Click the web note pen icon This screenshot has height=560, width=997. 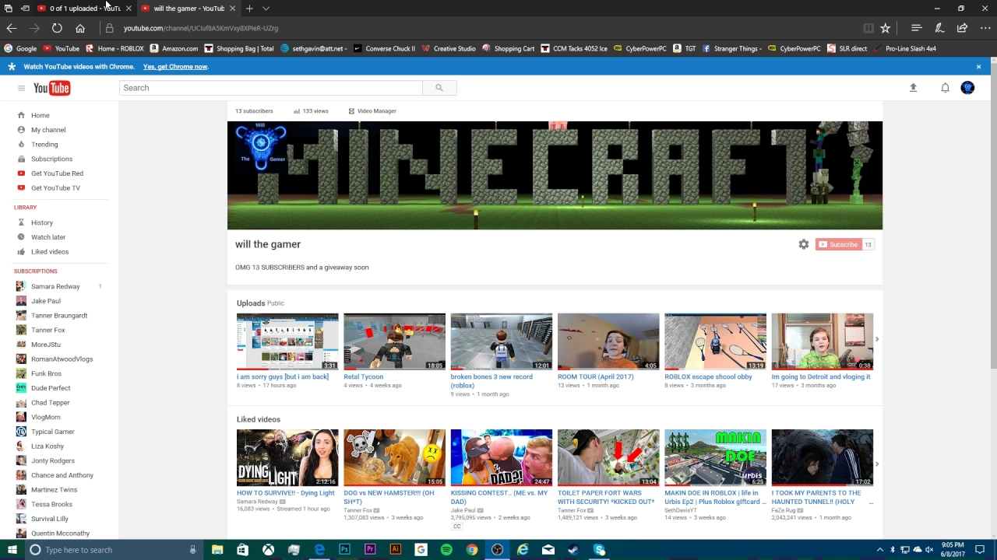[x=939, y=28]
